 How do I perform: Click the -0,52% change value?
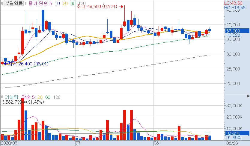coord(234,35)
